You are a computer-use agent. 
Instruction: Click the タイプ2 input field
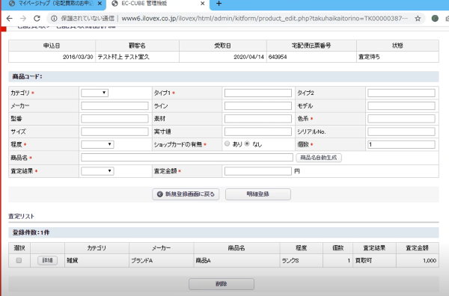(401, 93)
